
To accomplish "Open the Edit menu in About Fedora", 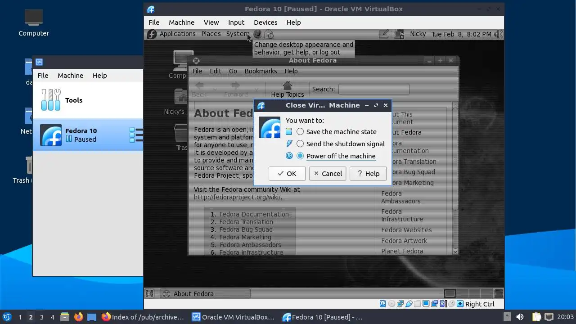I will pos(216,71).
